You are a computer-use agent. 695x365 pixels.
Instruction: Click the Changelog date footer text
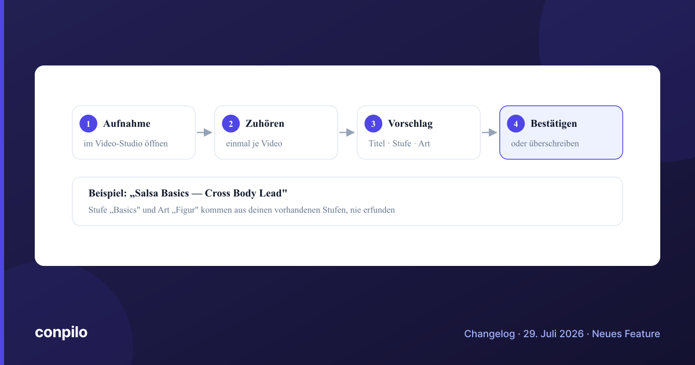[562, 334]
